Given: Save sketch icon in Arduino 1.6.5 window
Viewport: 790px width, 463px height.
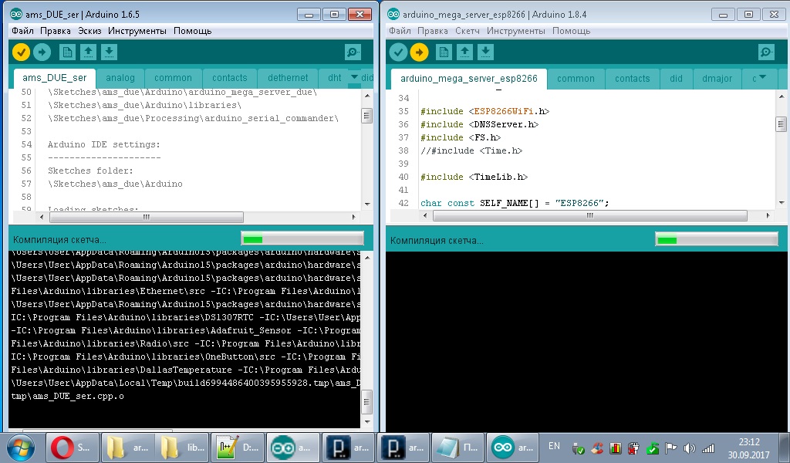Looking at the screenshot, I should click(x=110, y=52).
